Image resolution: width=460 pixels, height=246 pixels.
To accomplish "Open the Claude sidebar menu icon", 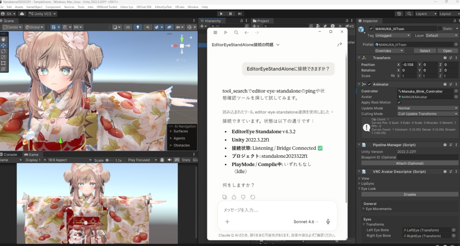I will [x=215, y=32].
